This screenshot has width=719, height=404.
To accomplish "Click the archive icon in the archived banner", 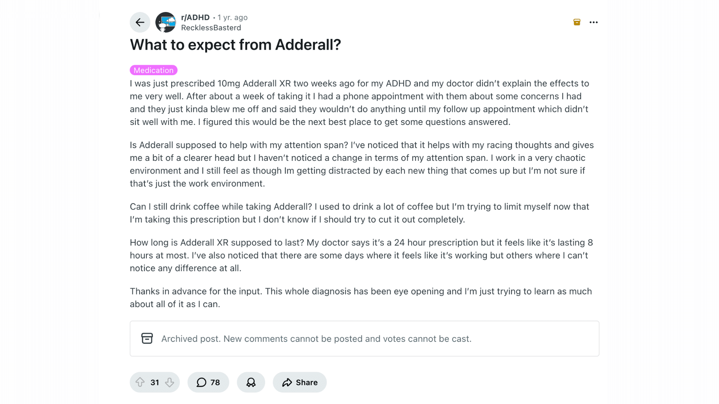I will 147,339.
